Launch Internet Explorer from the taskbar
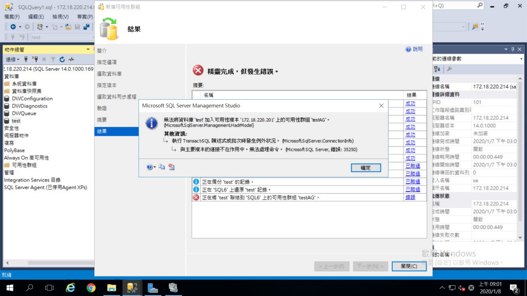The height and width of the screenshot is (296, 527). tap(70, 288)
